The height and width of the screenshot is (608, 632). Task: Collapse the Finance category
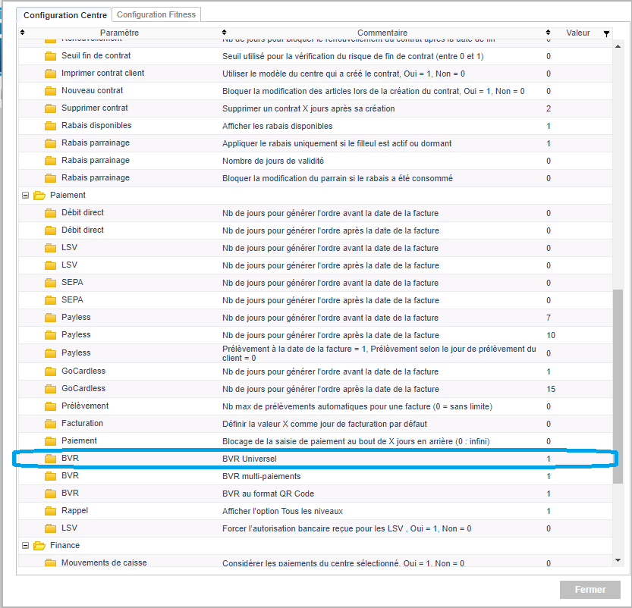pyautogui.click(x=25, y=546)
